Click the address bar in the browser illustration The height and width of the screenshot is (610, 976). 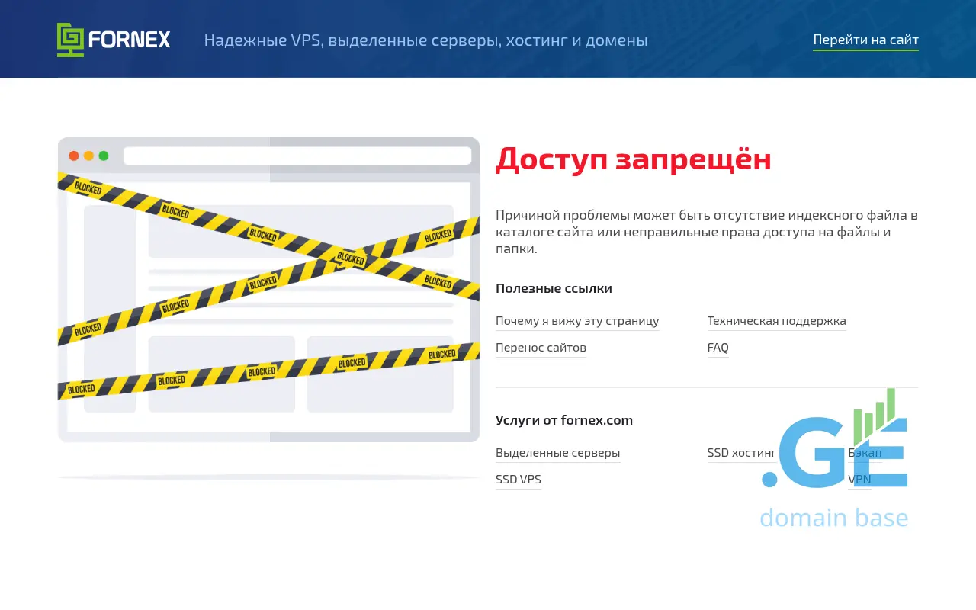click(297, 156)
